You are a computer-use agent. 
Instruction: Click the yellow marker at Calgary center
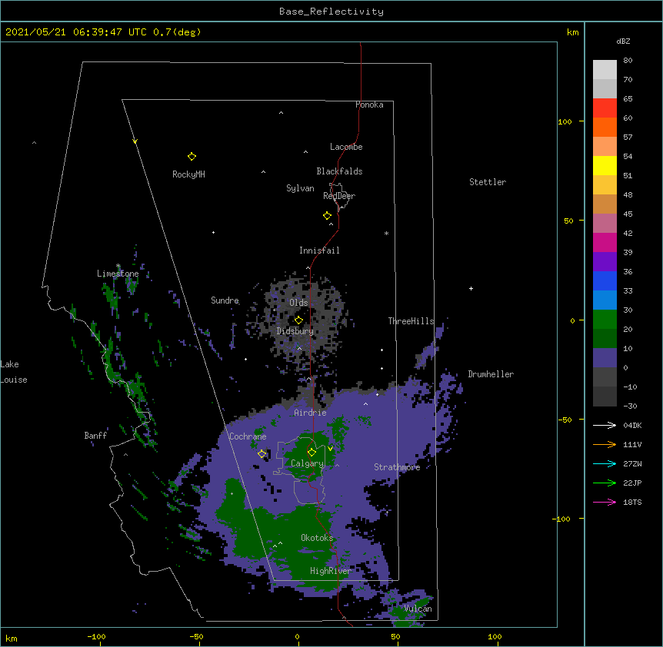312,453
